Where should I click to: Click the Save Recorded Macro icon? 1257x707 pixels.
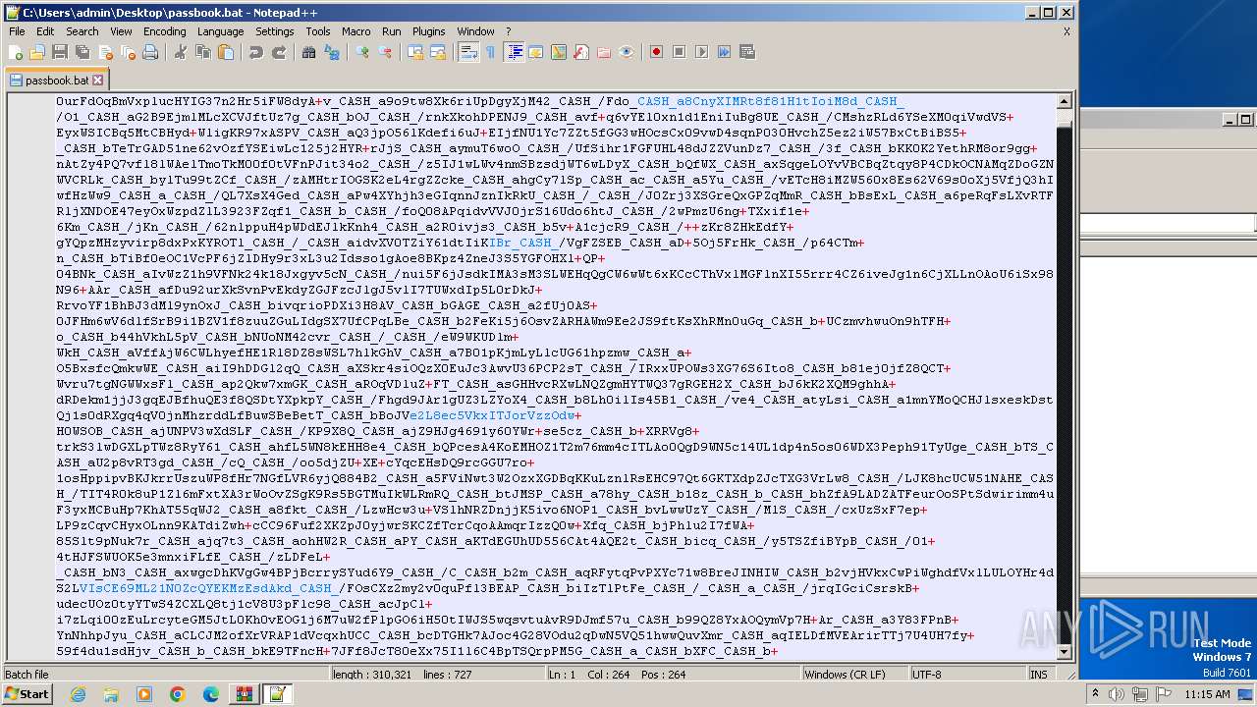747,52
